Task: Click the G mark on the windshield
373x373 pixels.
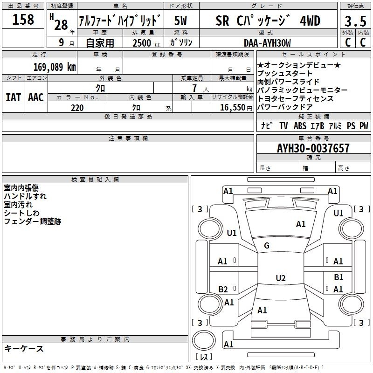Action: (x=267, y=246)
